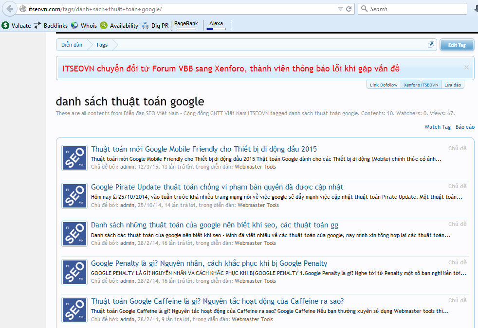Click the browser back arrow button
Viewport: 478px width, 328px height.
point(10,9)
